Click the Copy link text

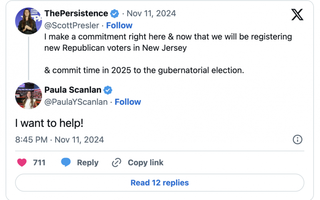point(146,163)
